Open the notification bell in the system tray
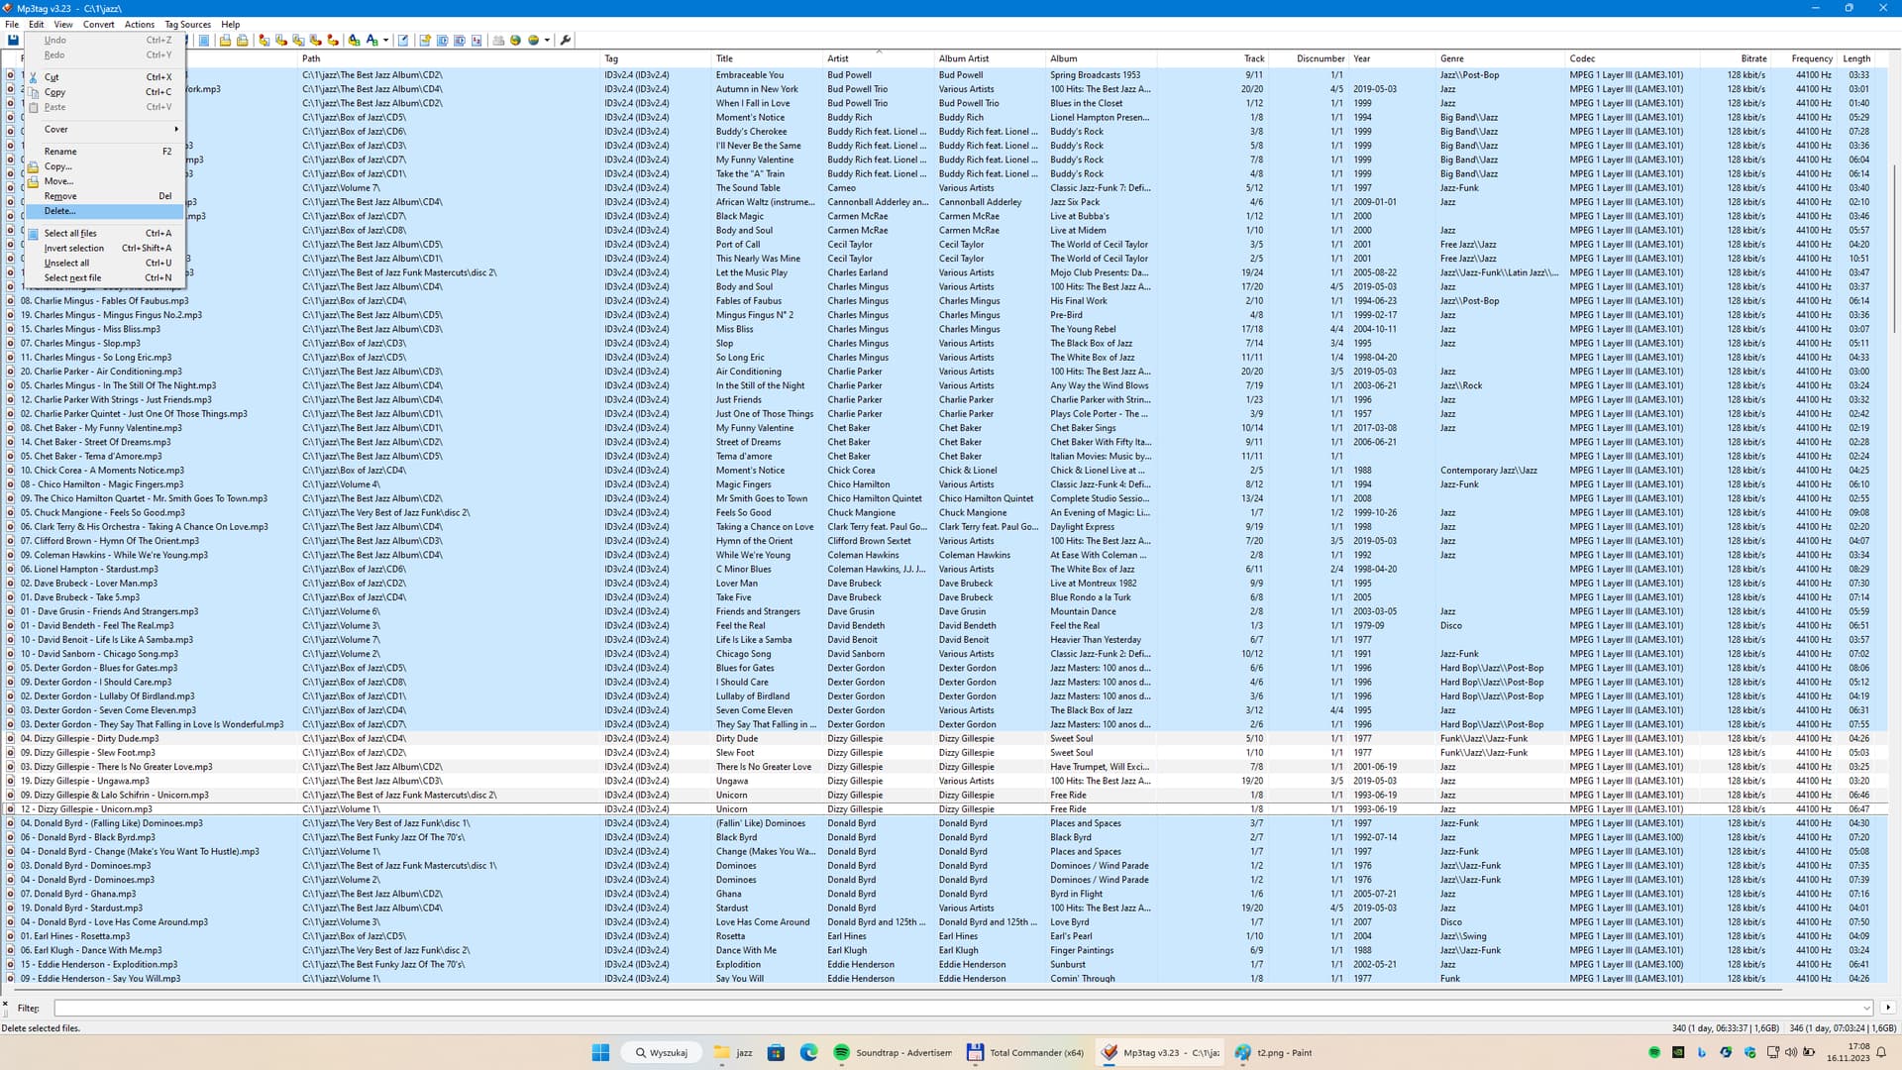1902x1070 pixels. 1881,1052
